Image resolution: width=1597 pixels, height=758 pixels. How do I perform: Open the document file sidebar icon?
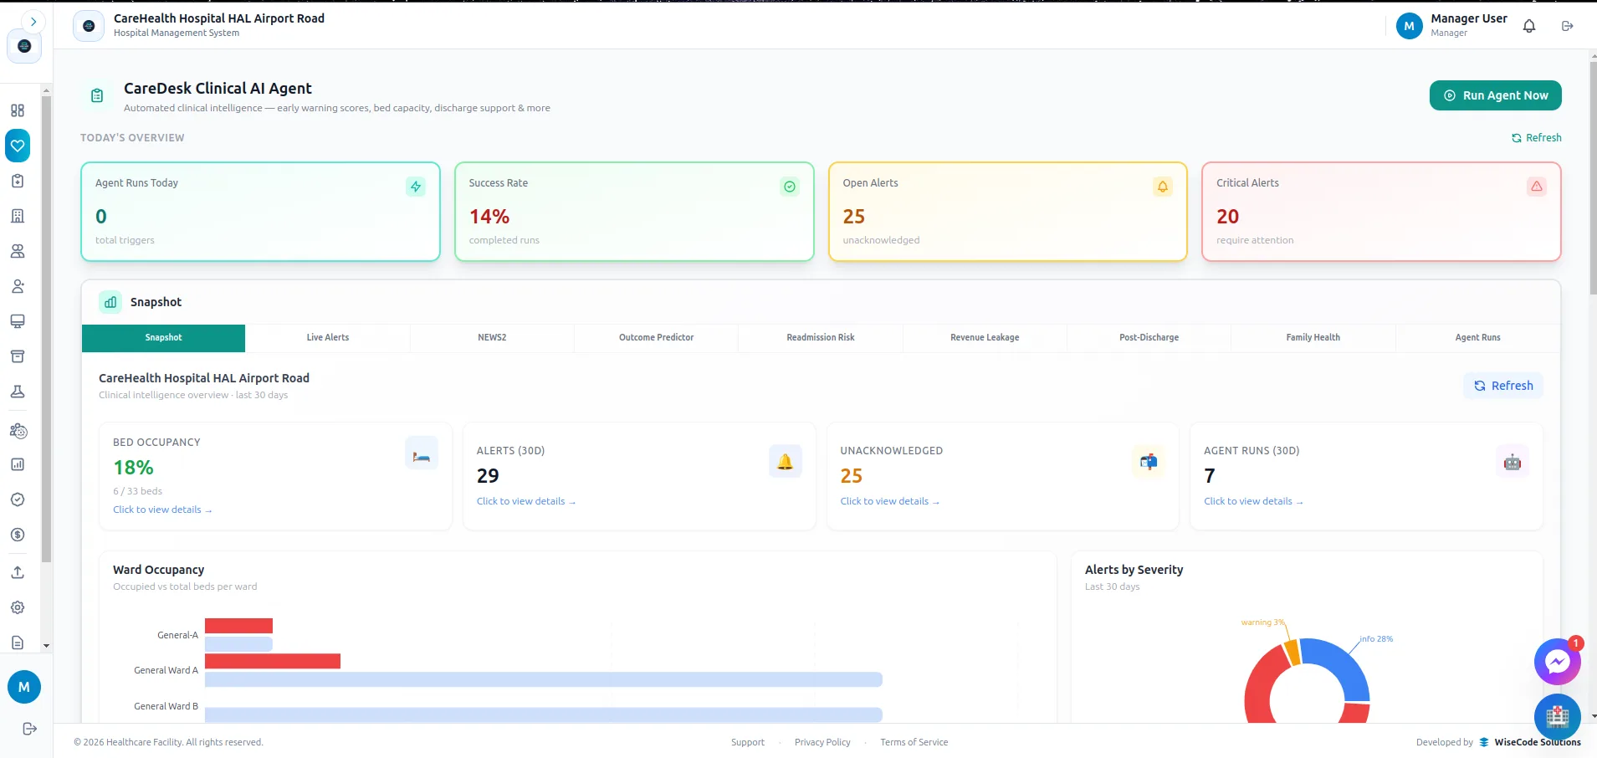point(18,643)
